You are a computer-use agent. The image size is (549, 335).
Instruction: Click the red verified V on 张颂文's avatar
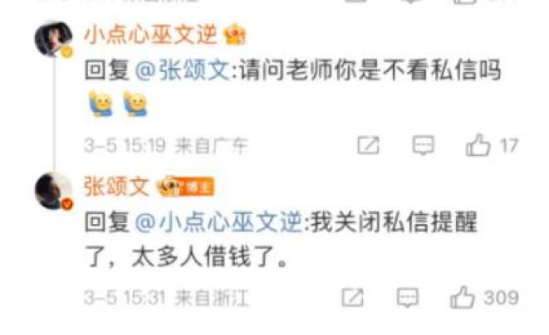click(67, 204)
